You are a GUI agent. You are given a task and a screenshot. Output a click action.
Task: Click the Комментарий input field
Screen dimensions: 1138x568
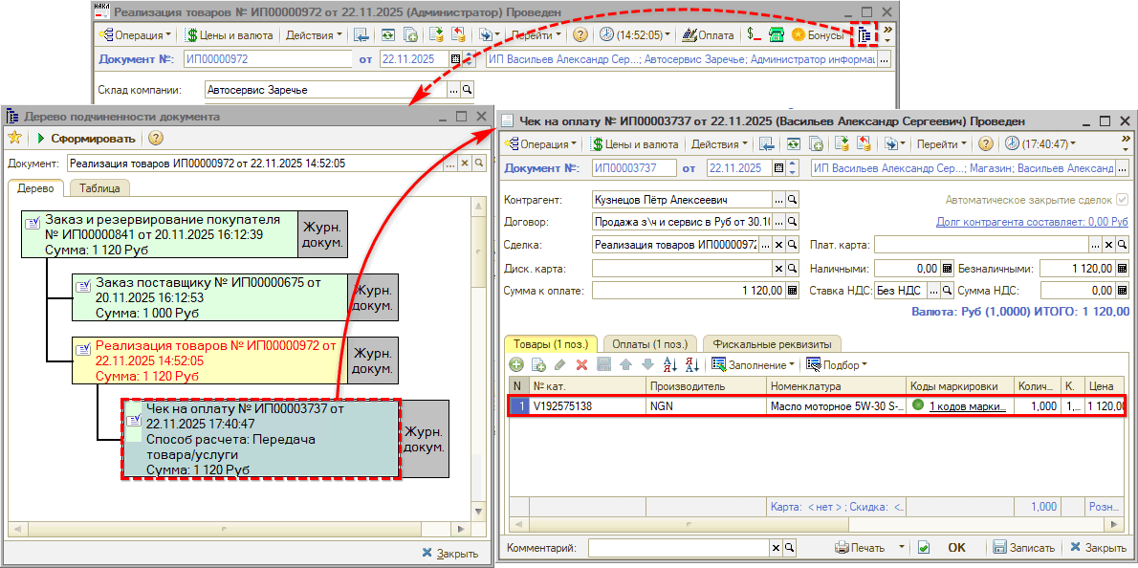[x=679, y=548]
